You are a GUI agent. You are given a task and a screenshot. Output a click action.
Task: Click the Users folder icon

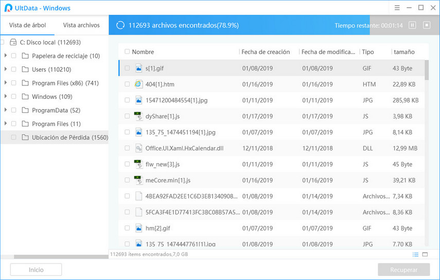click(25, 69)
